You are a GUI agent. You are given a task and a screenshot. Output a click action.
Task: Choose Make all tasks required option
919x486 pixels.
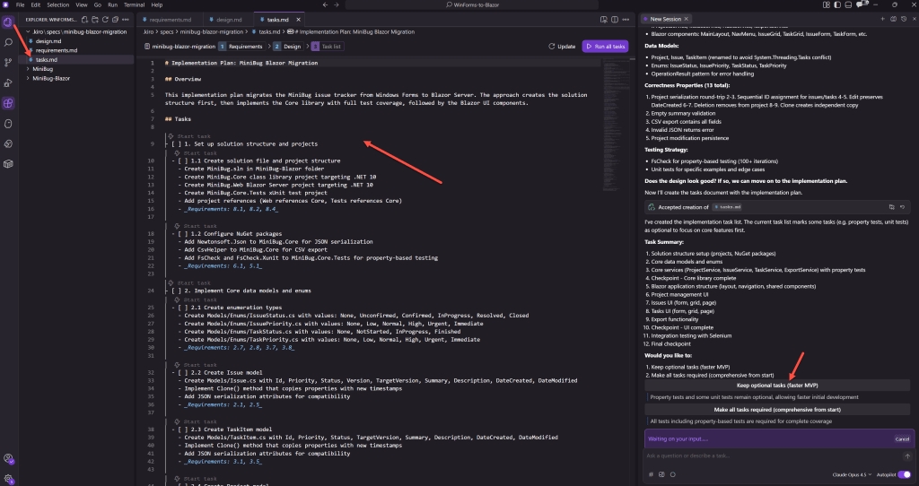point(776,408)
